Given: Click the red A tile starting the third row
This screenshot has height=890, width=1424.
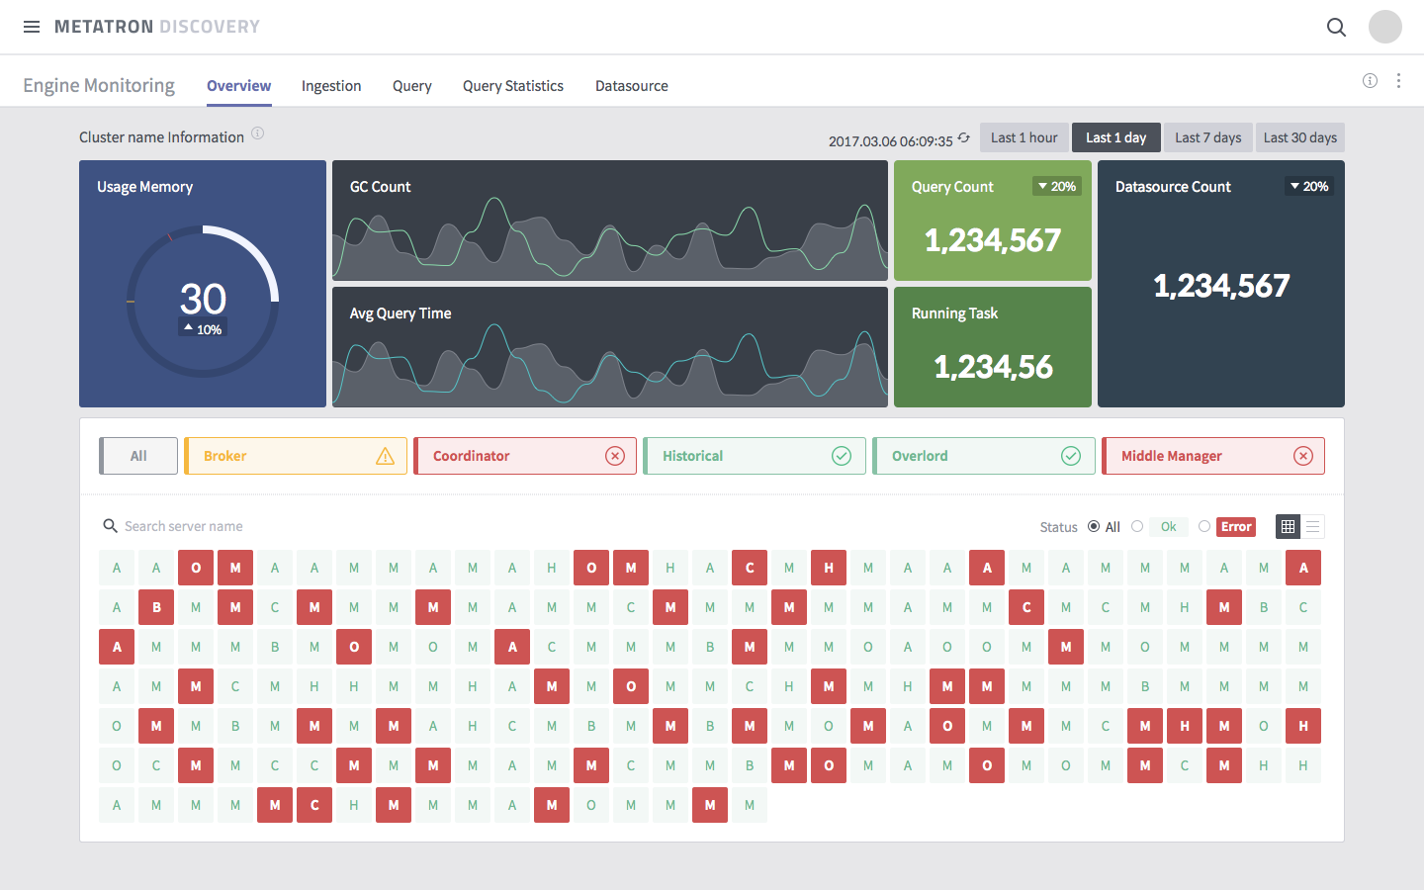Looking at the screenshot, I should (117, 647).
